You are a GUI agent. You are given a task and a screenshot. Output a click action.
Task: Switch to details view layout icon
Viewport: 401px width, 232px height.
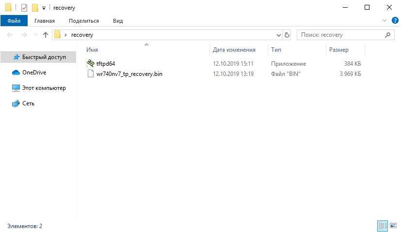(383, 226)
